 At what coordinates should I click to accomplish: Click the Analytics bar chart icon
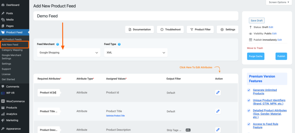coord(3,114)
